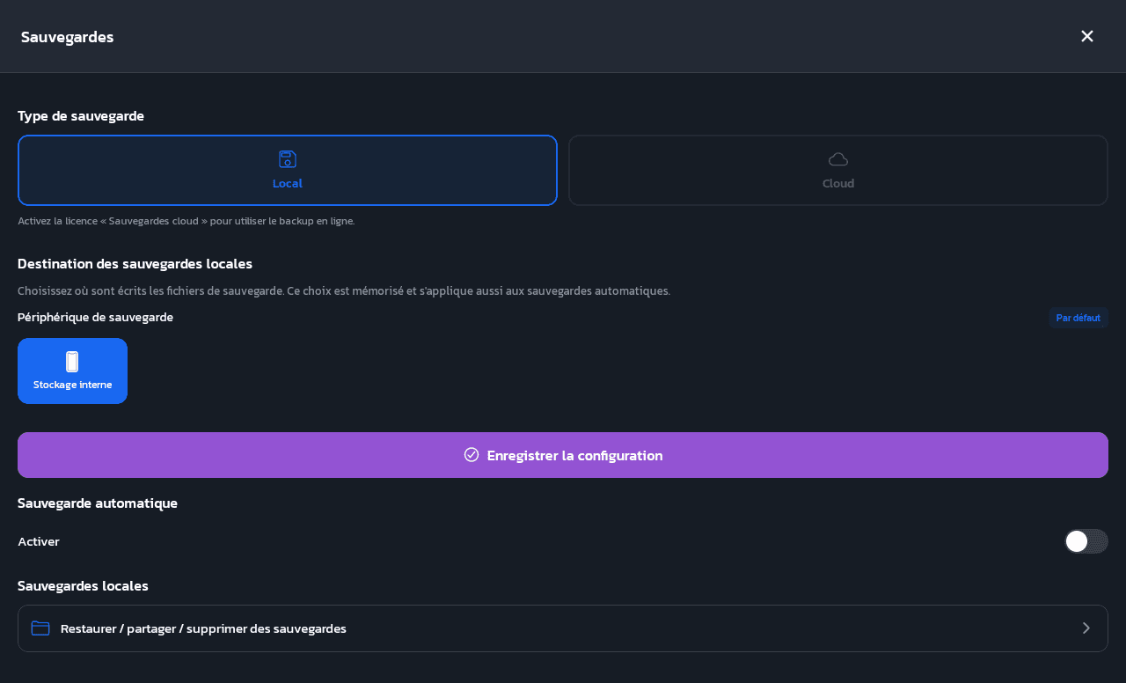The width and height of the screenshot is (1126, 683).
Task: Click the phone icon in Stockage interne
Action: coord(72,362)
